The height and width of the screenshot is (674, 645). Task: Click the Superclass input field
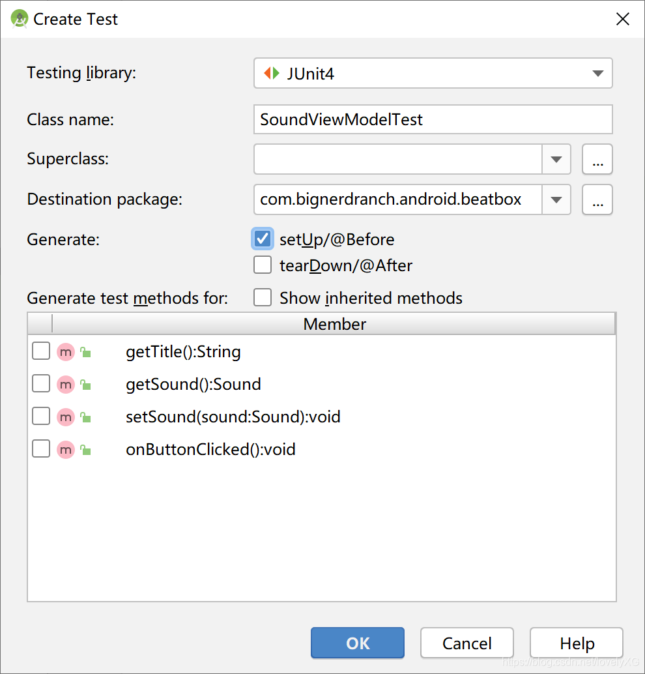click(398, 160)
